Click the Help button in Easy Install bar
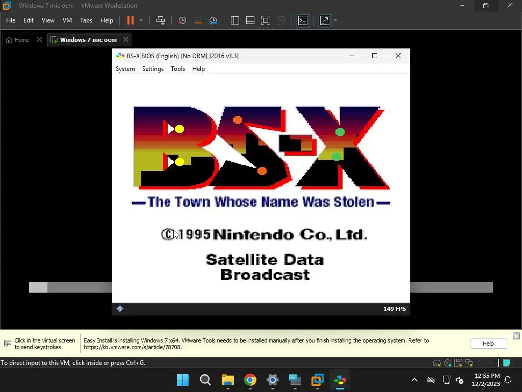 click(488, 344)
